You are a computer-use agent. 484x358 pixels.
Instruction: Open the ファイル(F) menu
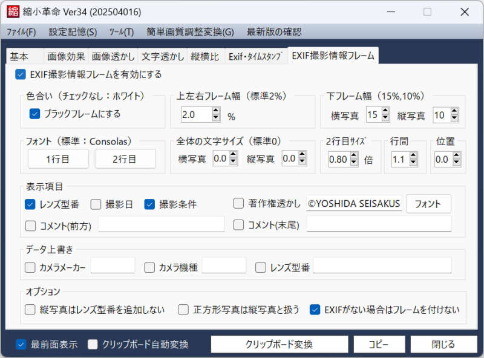[21, 32]
